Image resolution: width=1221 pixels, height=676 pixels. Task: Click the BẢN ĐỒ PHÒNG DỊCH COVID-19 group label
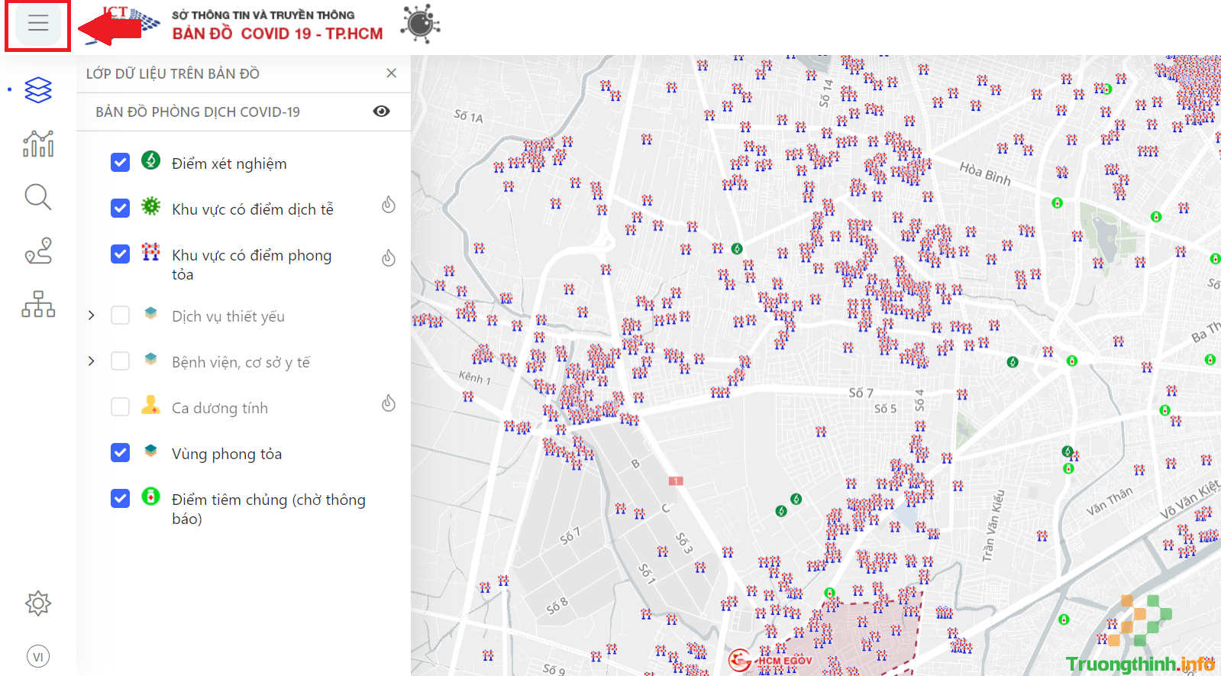point(198,112)
